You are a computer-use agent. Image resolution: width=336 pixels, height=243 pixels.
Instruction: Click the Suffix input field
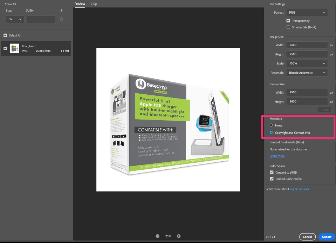41,19
